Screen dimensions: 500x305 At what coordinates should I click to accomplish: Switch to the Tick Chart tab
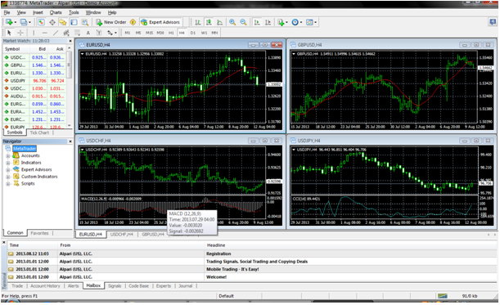[39, 132]
